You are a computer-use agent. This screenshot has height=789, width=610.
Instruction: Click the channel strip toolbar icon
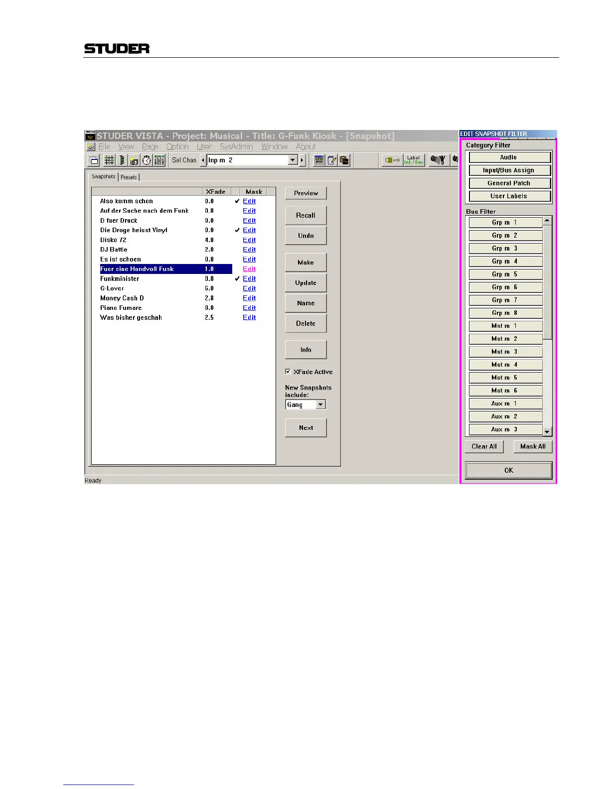[122, 160]
